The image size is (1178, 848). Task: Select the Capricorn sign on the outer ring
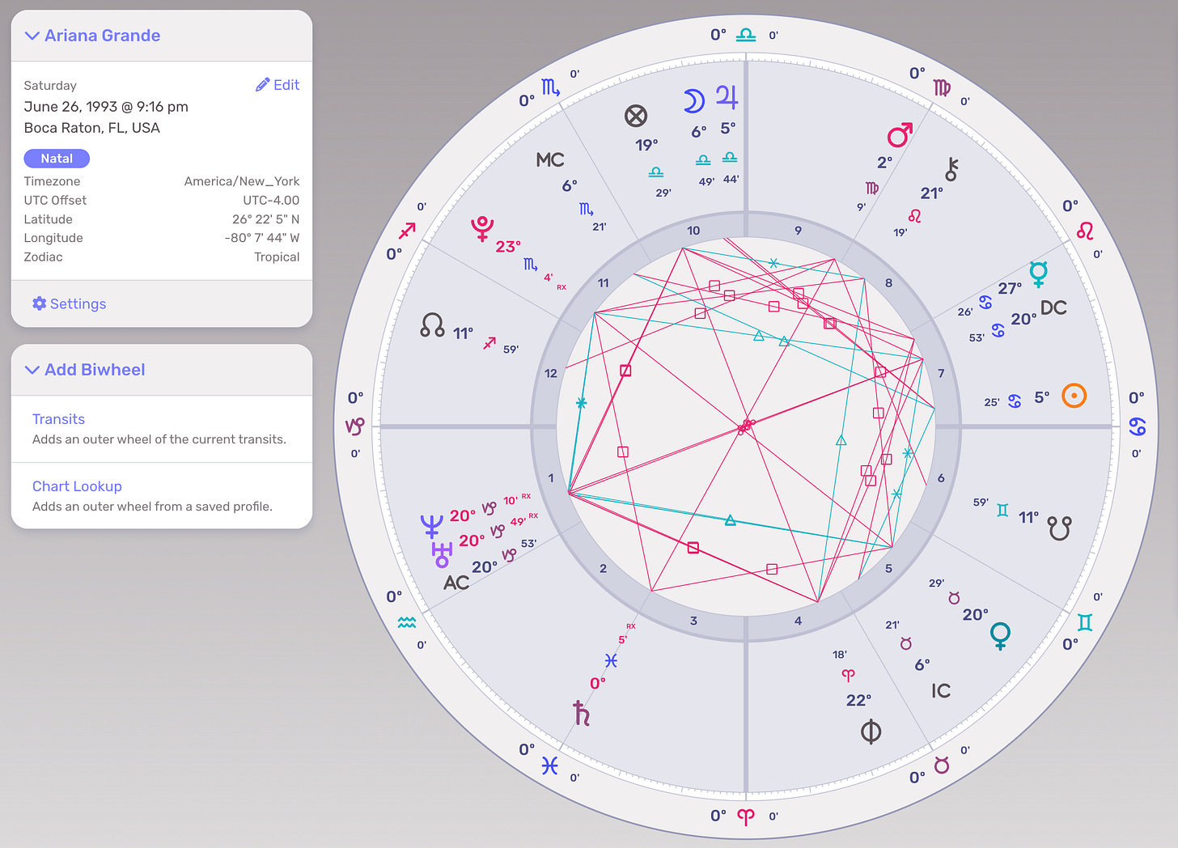pyautogui.click(x=355, y=426)
